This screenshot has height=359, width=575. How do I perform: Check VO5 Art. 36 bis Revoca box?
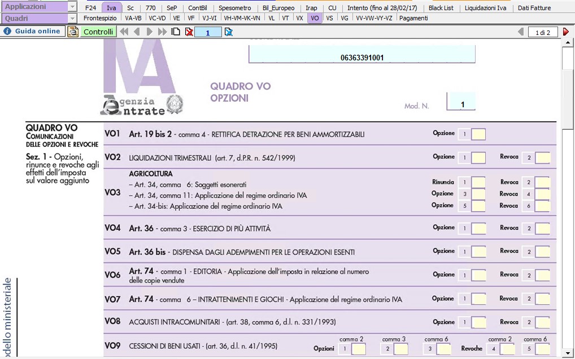click(x=542, y=252)
